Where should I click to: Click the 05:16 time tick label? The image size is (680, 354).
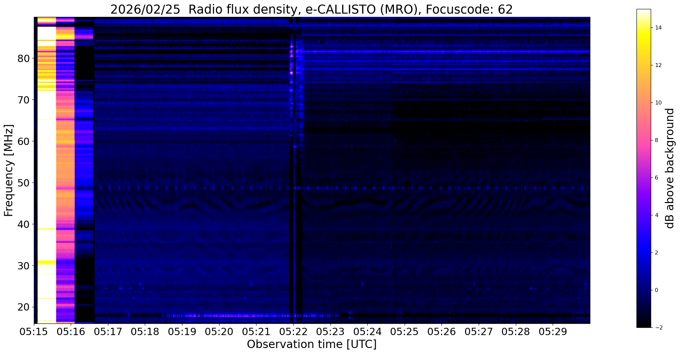(x=71, y=331)
